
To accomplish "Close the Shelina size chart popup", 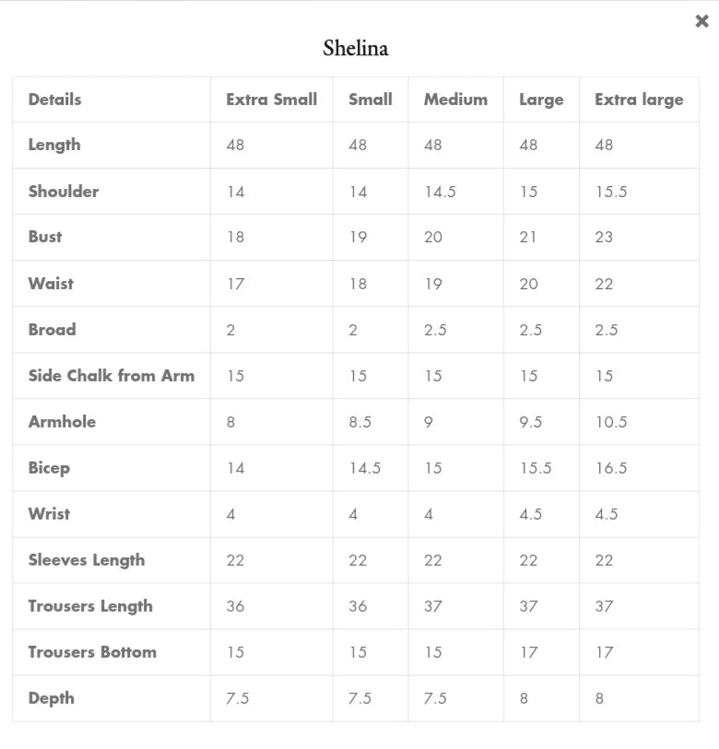I will pyautogui.click(x=701, y=21).
